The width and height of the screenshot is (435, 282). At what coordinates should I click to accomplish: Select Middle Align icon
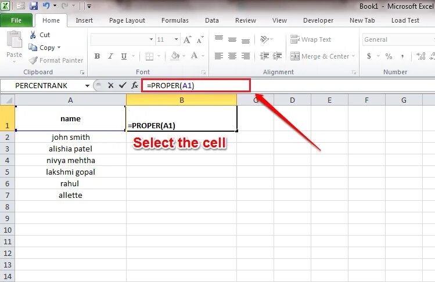[x=232, y=39]
